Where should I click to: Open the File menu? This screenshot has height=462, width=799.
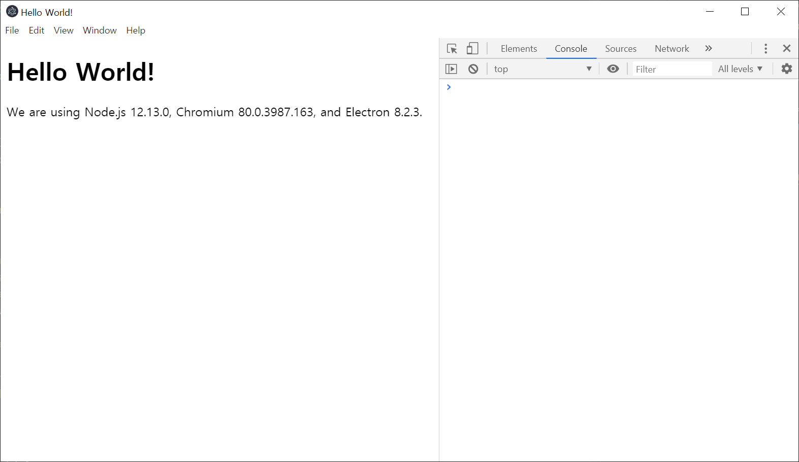(12, 30)
